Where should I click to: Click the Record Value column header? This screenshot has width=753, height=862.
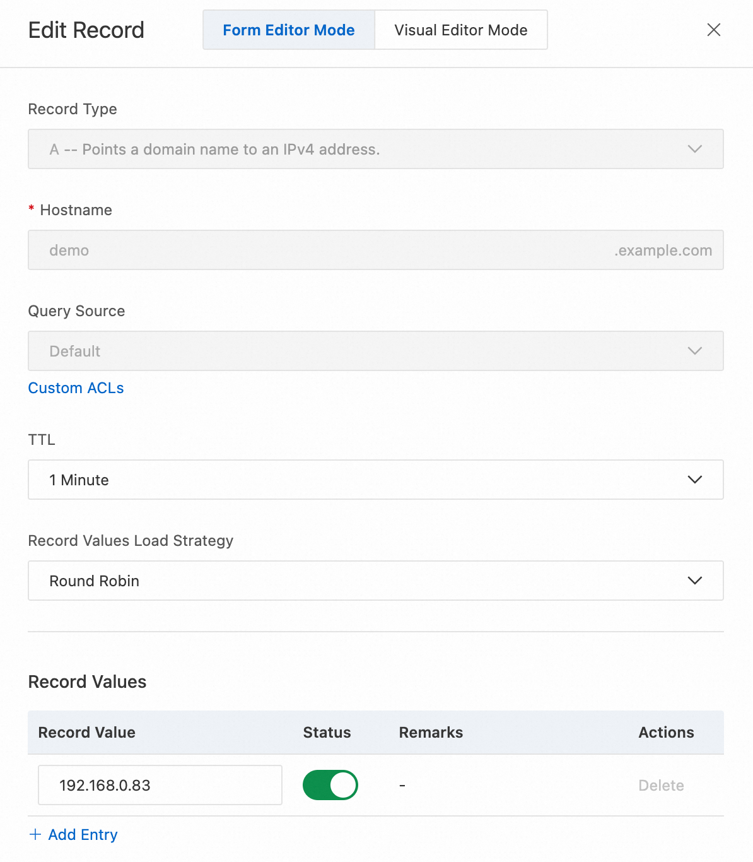click(x=87, y=733)
